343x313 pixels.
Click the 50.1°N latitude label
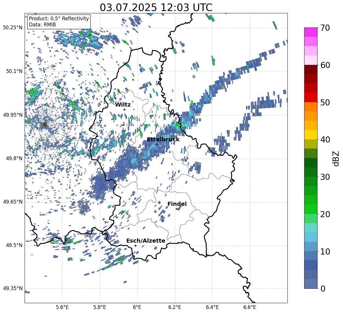pos(14,71)
